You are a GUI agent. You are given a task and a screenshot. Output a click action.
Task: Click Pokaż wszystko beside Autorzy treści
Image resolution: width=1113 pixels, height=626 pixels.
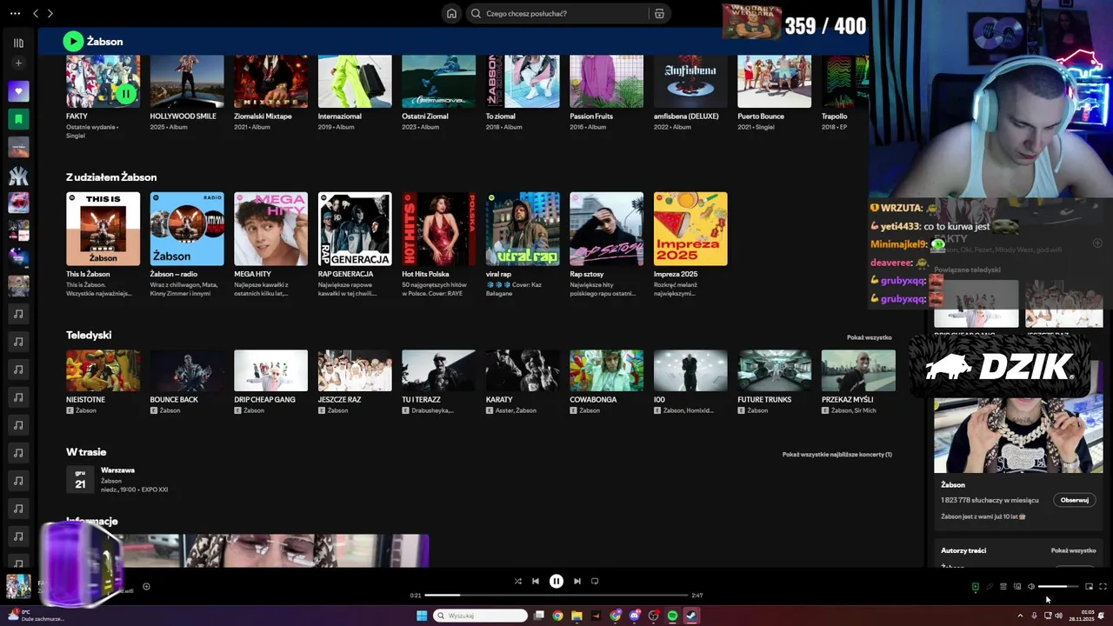tap(1073, 550)
